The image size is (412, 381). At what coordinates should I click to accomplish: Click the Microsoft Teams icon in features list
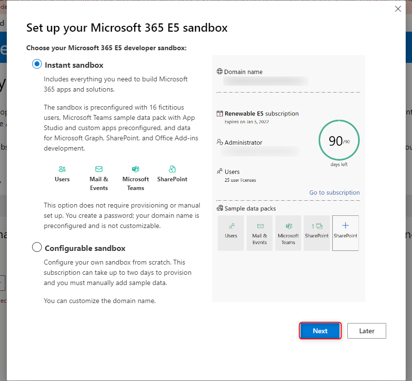coord(136,169)
